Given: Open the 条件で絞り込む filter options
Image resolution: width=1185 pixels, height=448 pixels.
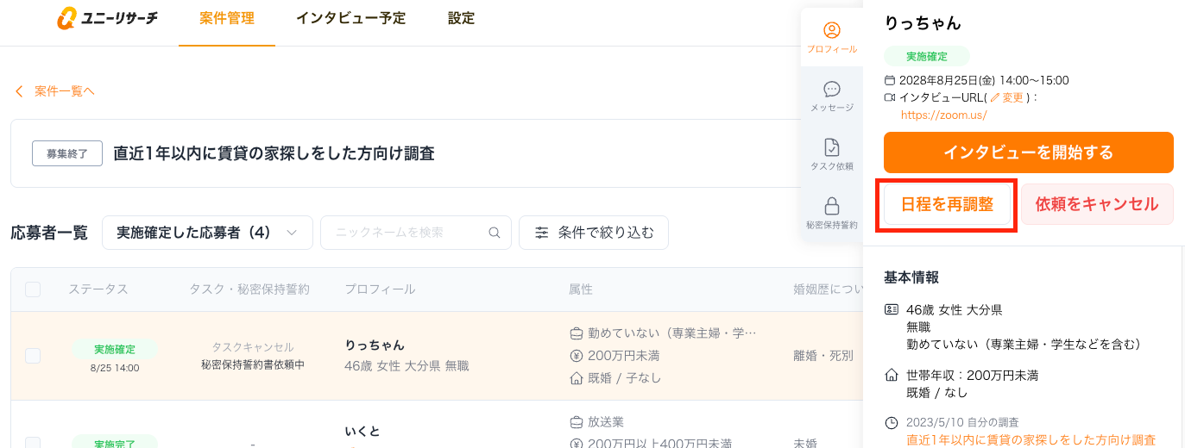Looking at the screenshot, I should [593, 233].
